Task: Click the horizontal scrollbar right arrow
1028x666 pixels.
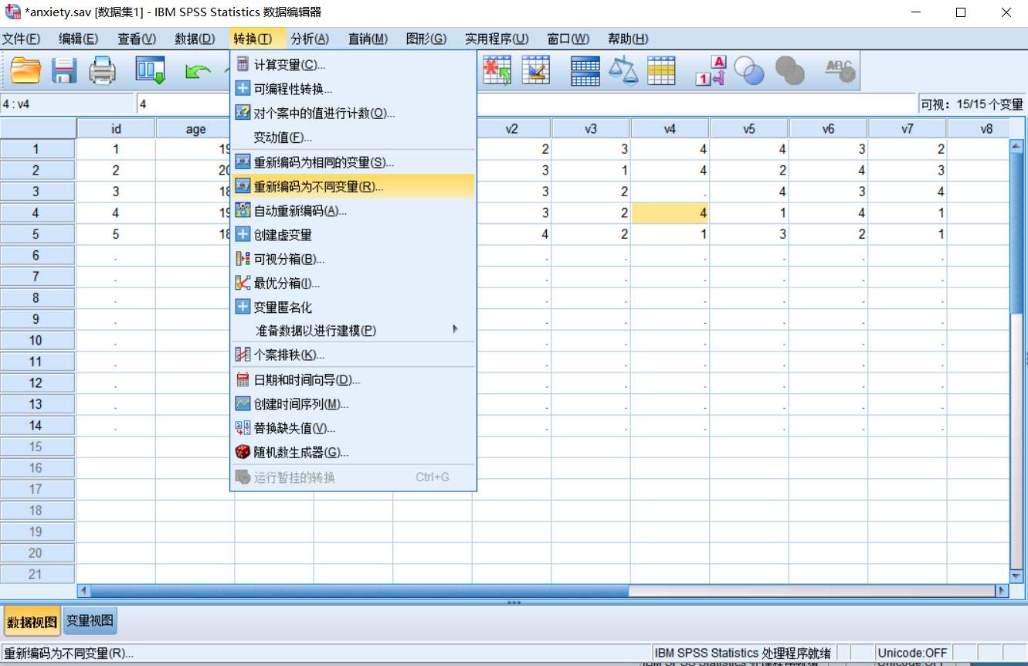Action: (1002, 590)
